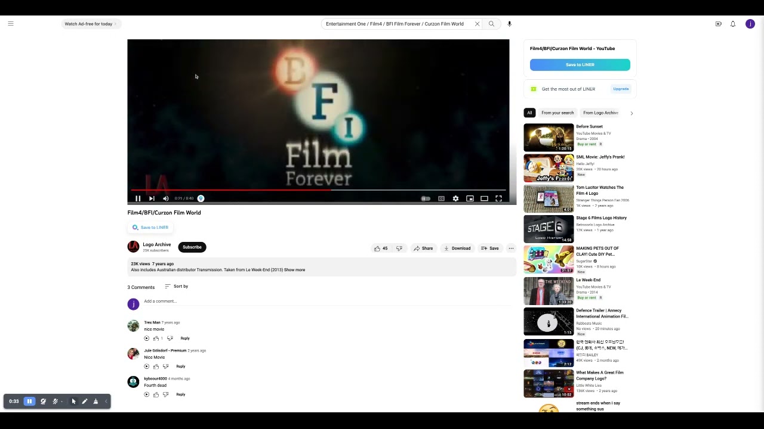764x429 pixels.
Task: Like Jule Göisdorf's comment
Action: 156,366
